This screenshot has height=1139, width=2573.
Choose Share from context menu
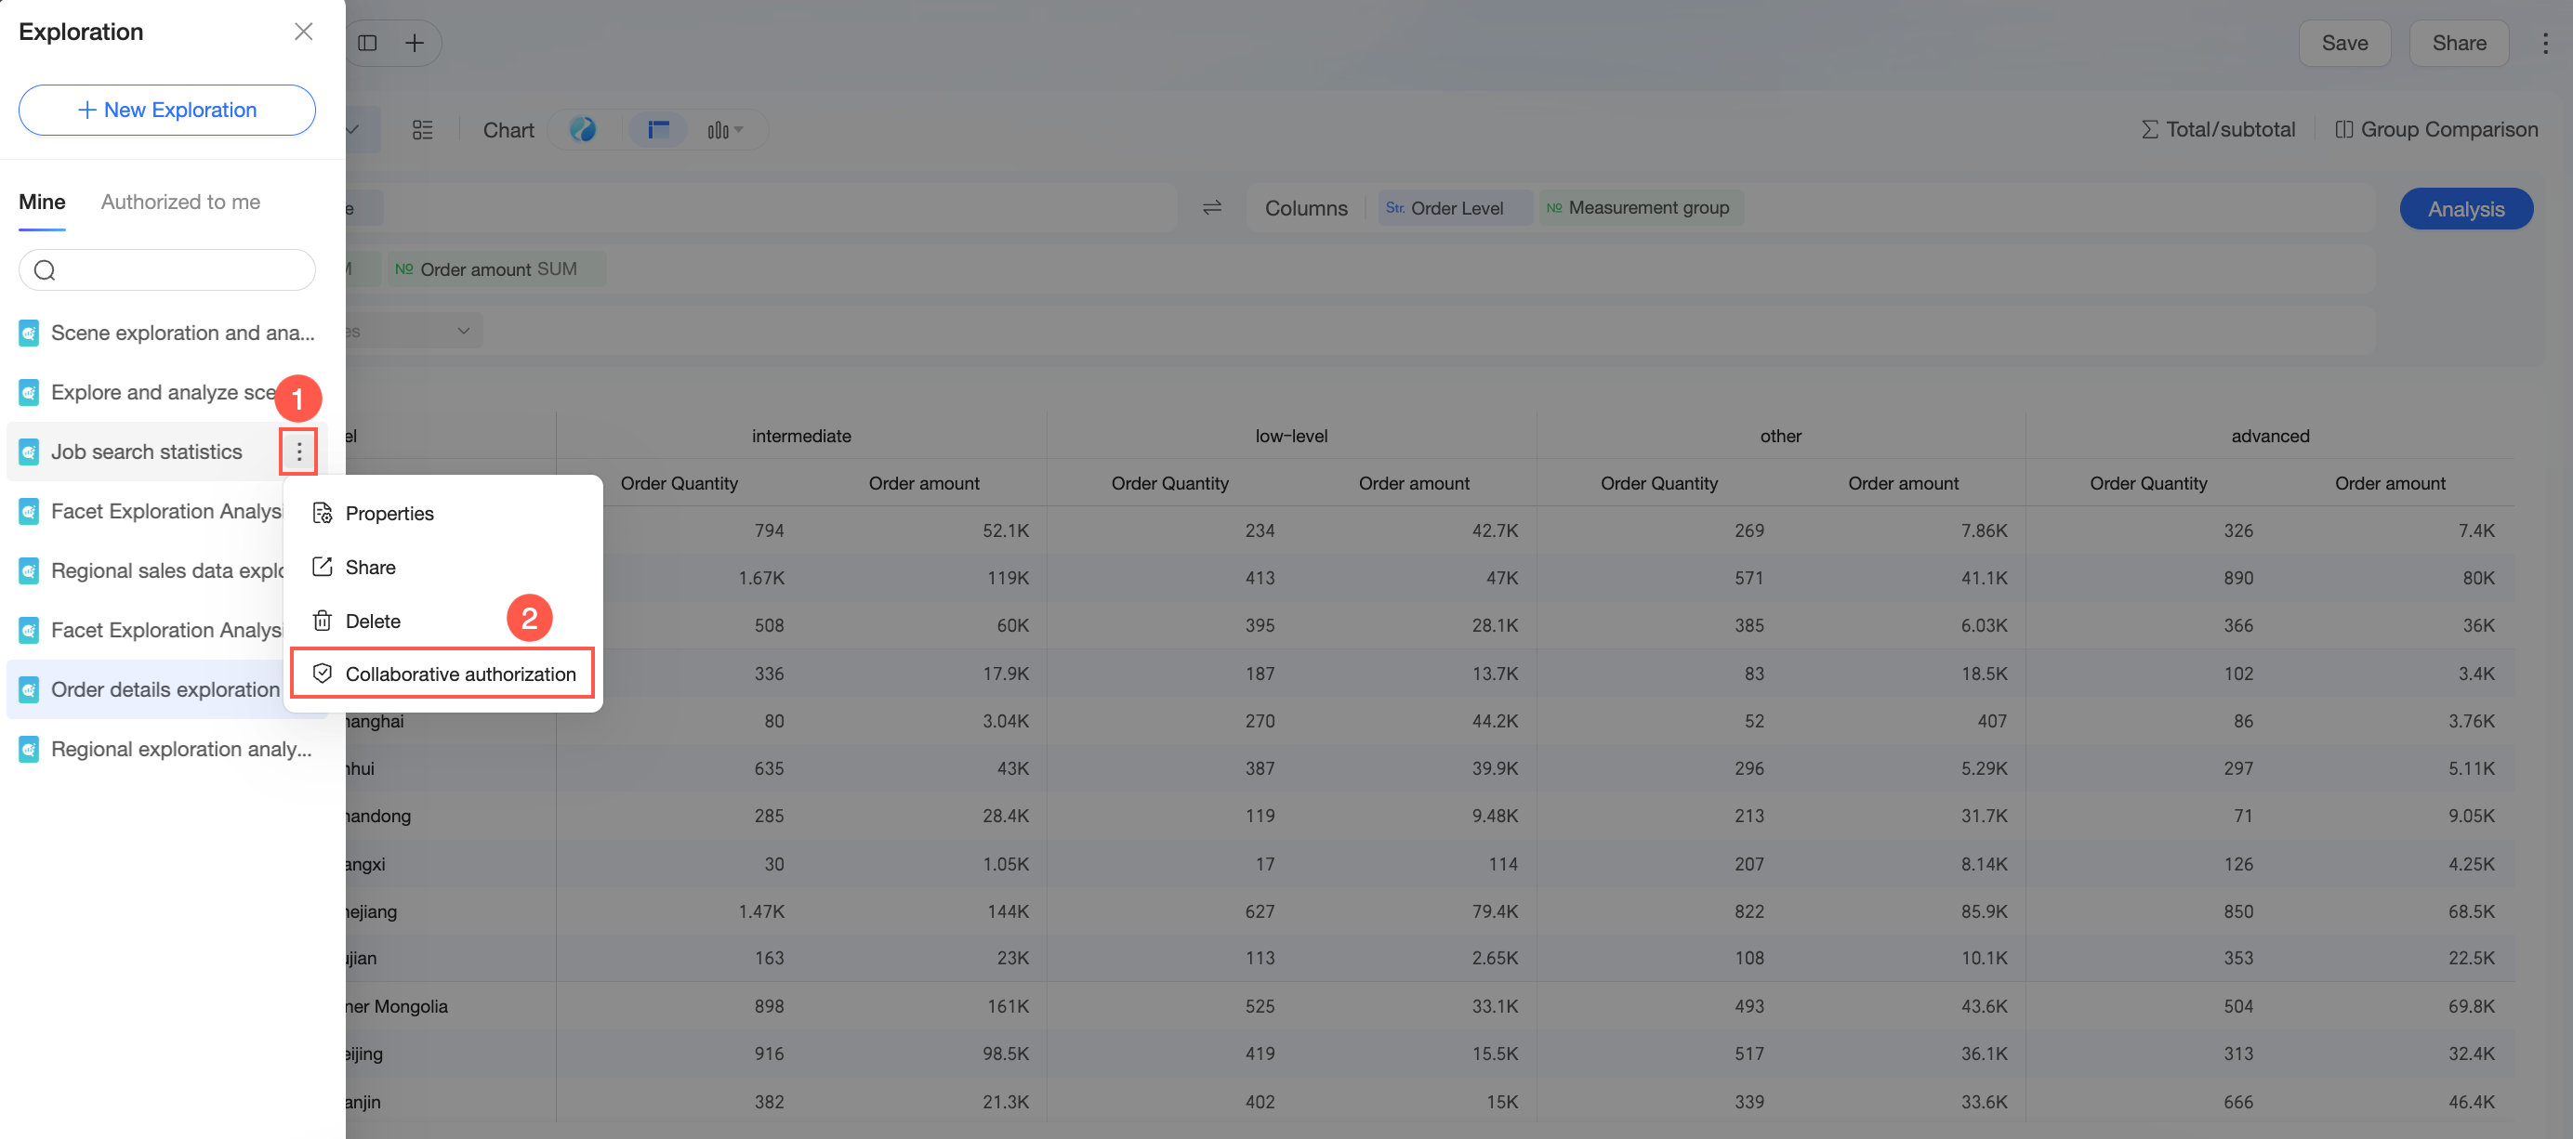click(442, 567)
